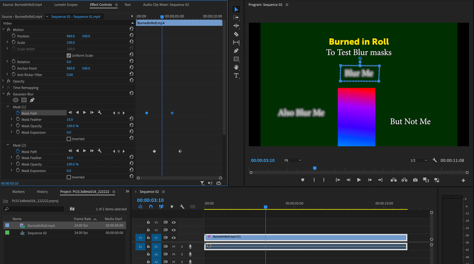474x264 pixels.
Task: Click Program monitor scrubber playhead
Action: click(x=315, y=168)
